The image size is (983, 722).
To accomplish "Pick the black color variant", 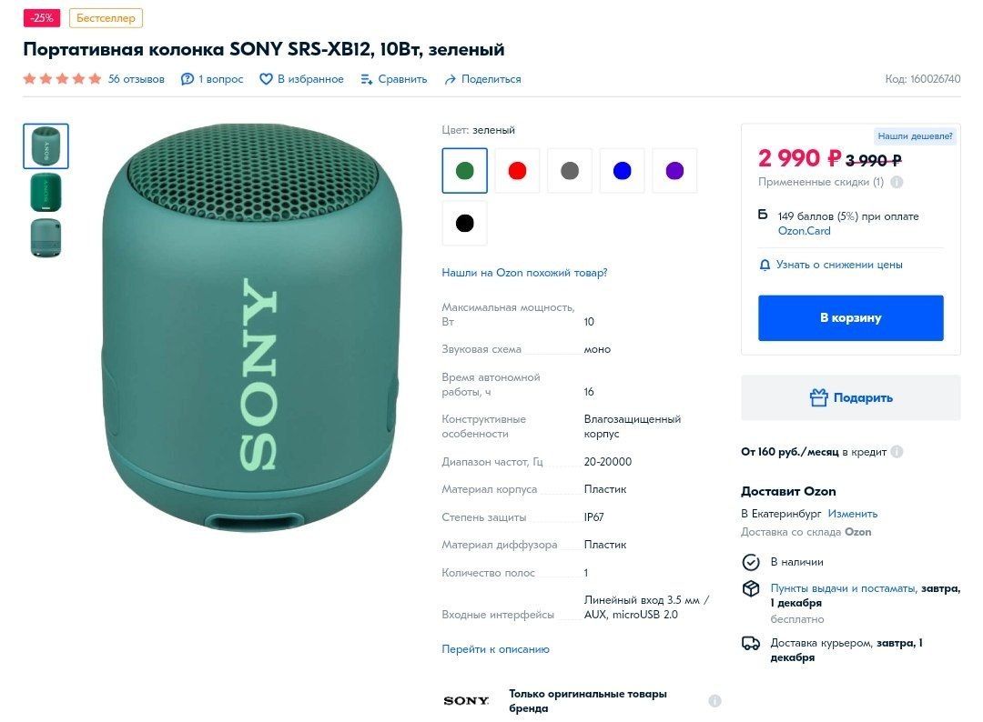I will coord(464,224).
